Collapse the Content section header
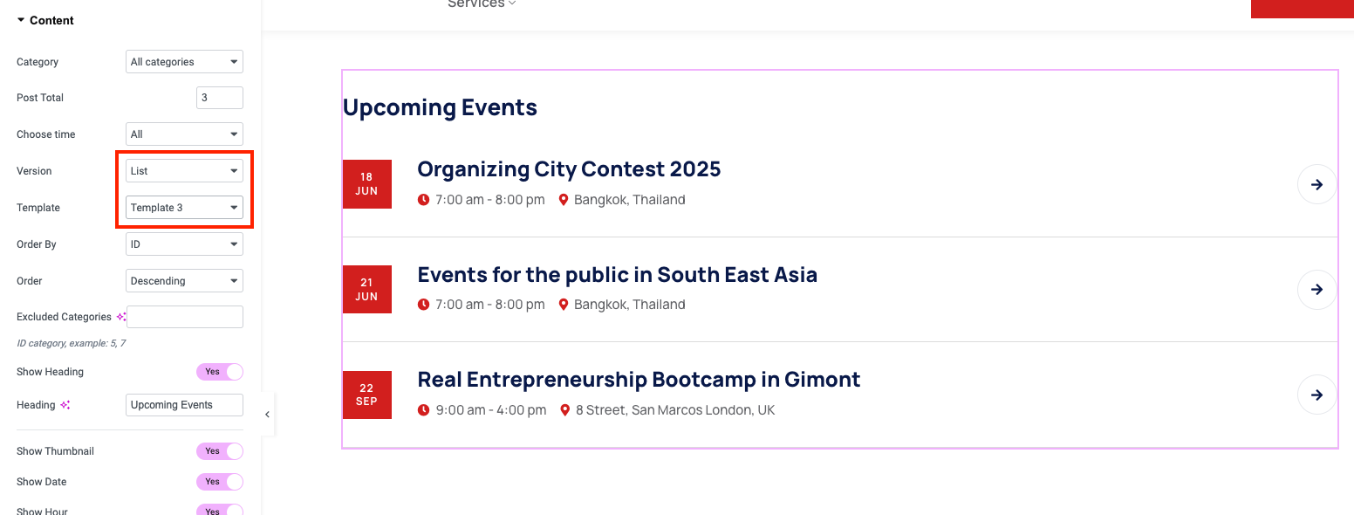Screen dimensions: 1354x515 [x=45, y=20]
